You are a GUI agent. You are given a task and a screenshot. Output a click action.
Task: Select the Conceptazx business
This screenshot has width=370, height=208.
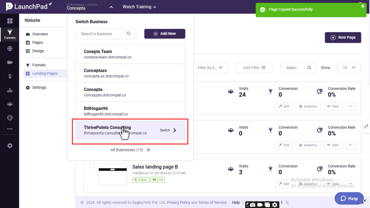point(130,73)
